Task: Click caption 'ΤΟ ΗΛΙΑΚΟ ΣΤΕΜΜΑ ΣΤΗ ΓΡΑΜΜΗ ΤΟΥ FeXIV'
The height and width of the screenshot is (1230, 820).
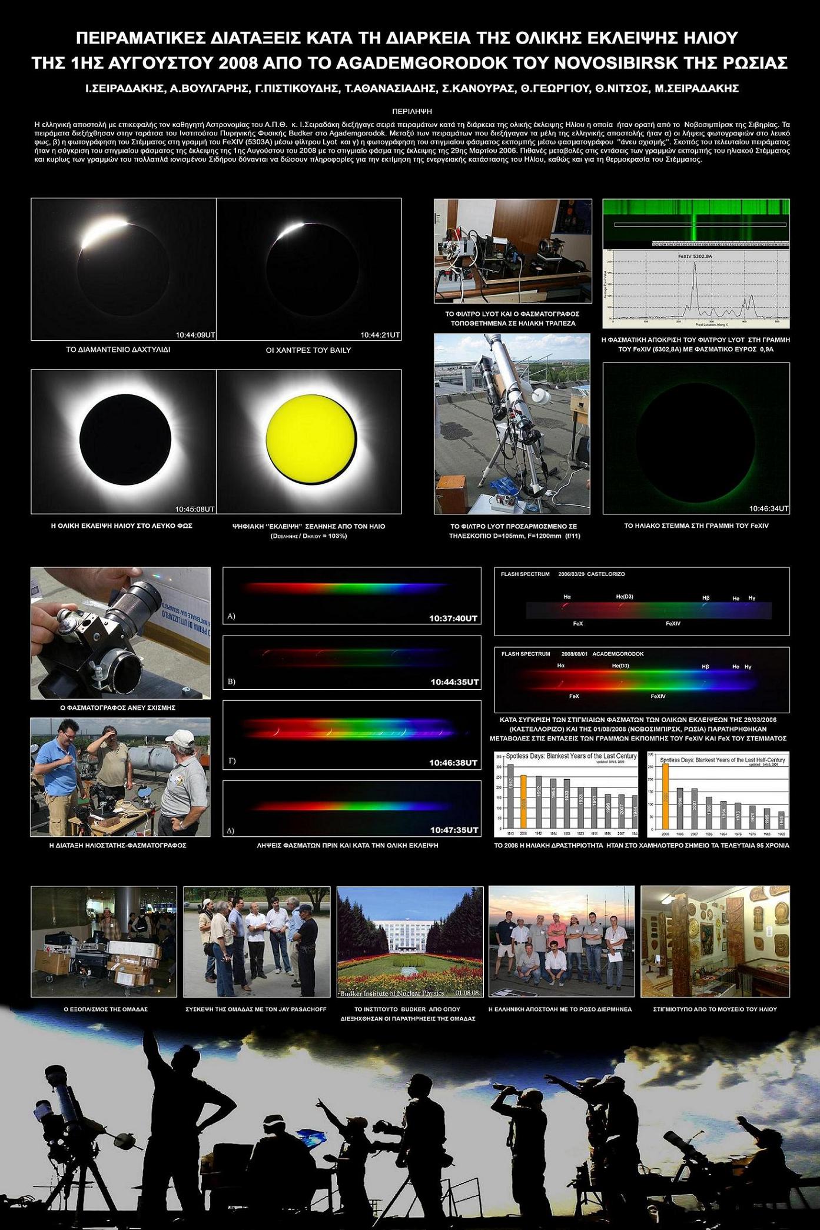Action: [696, 526]
